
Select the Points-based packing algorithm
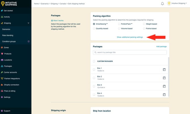pyautogui.click(x=144, y=28)
